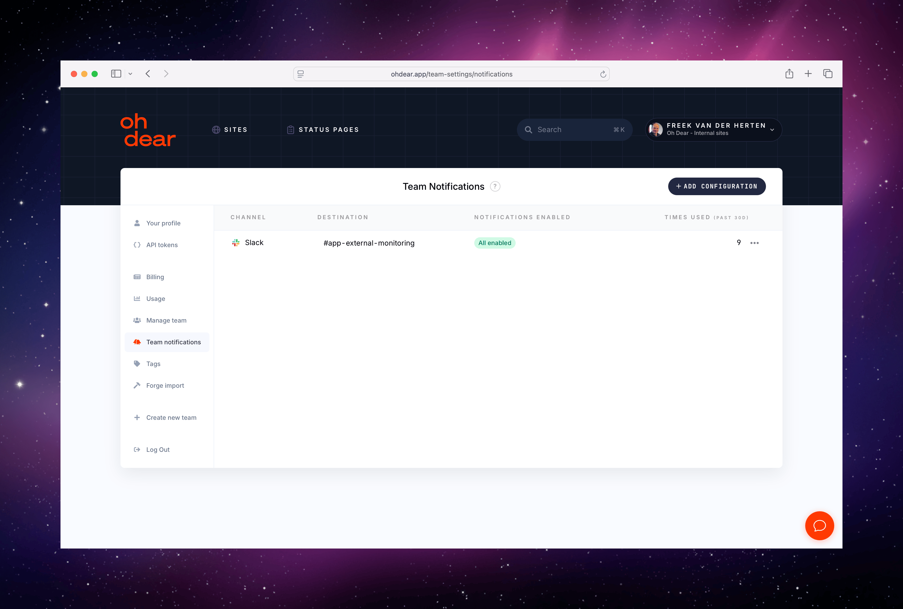Click the Team Notifications page title
Image resolution: width=903 pixels, height=609 pixels.
[x=443, y=186]
